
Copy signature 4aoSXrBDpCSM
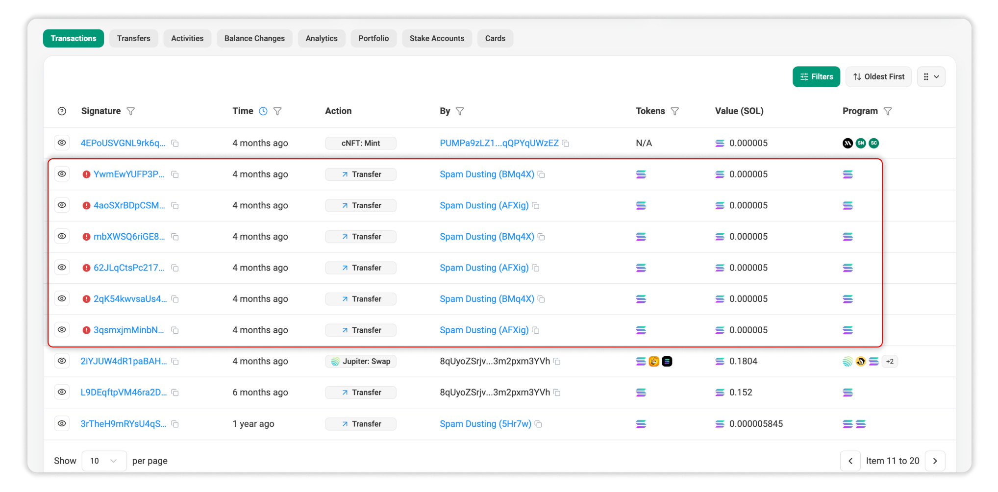[x=175, y=206]
